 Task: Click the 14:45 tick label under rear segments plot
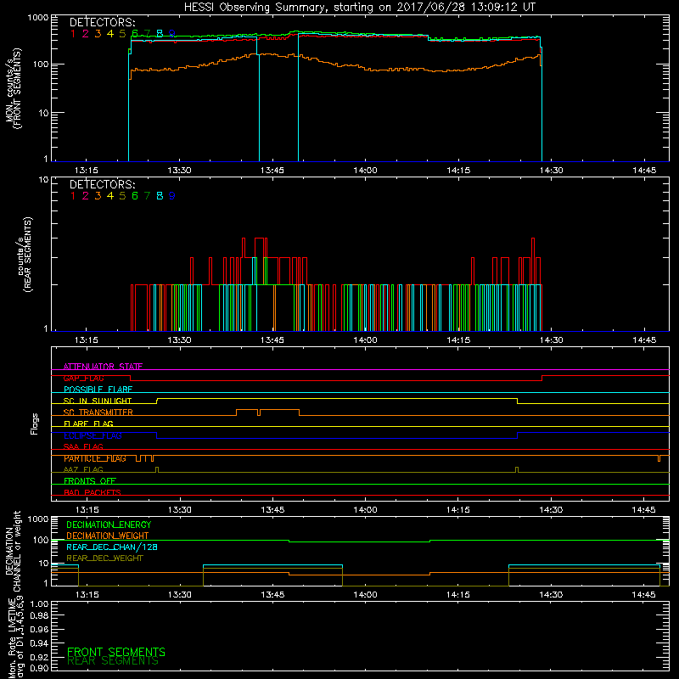644,340
